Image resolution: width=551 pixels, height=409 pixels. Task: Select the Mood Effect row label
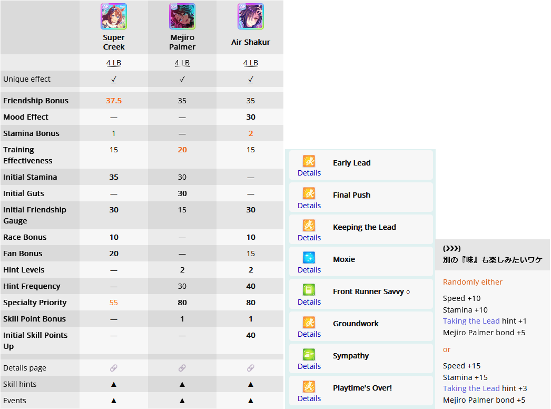[26, 117]
